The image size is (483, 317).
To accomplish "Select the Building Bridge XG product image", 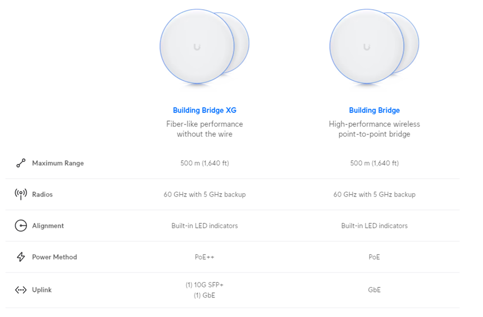I will pyautogui.click(x=205, y=47).
